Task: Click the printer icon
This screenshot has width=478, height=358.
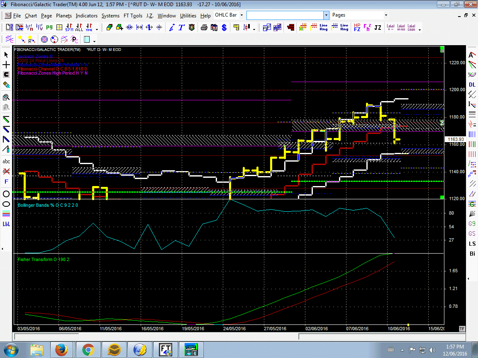Action: [x=204, y=27]
